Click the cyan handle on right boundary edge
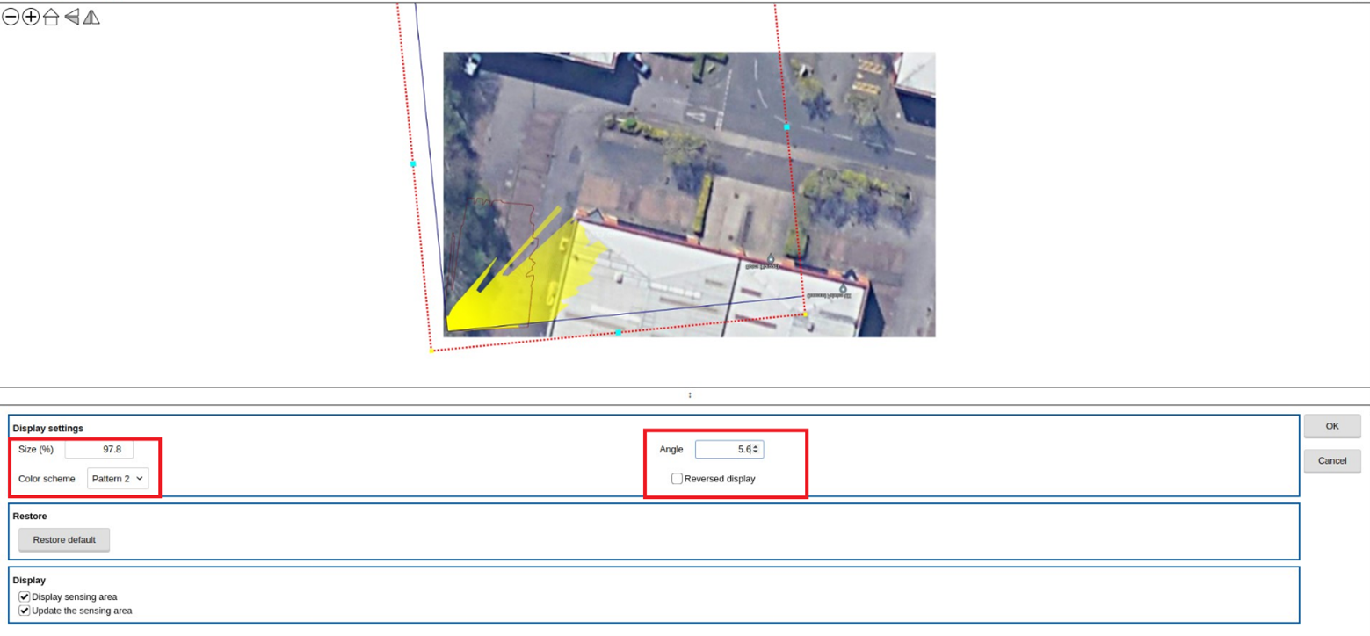This screenshot has width=1370, height=636. [786, 127]
